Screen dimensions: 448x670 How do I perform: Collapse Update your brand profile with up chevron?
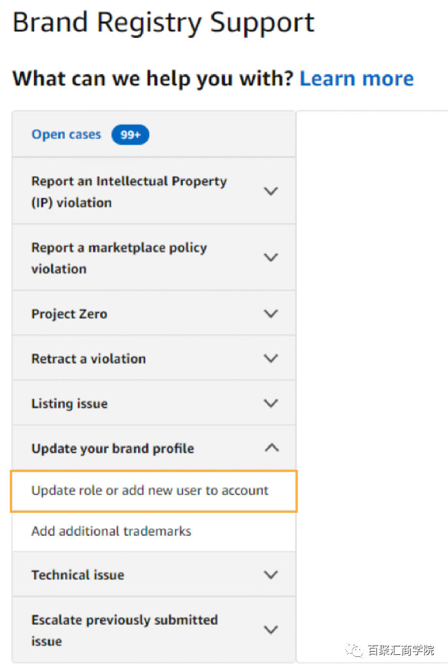tap(271, 448)
